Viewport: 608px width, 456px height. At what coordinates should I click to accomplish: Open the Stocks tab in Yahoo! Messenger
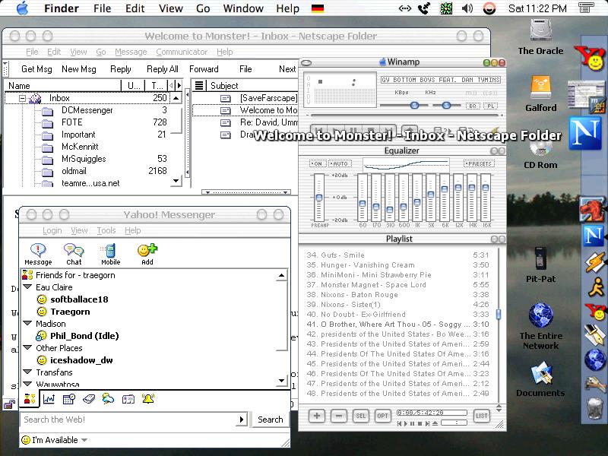[x=49, y=398]
